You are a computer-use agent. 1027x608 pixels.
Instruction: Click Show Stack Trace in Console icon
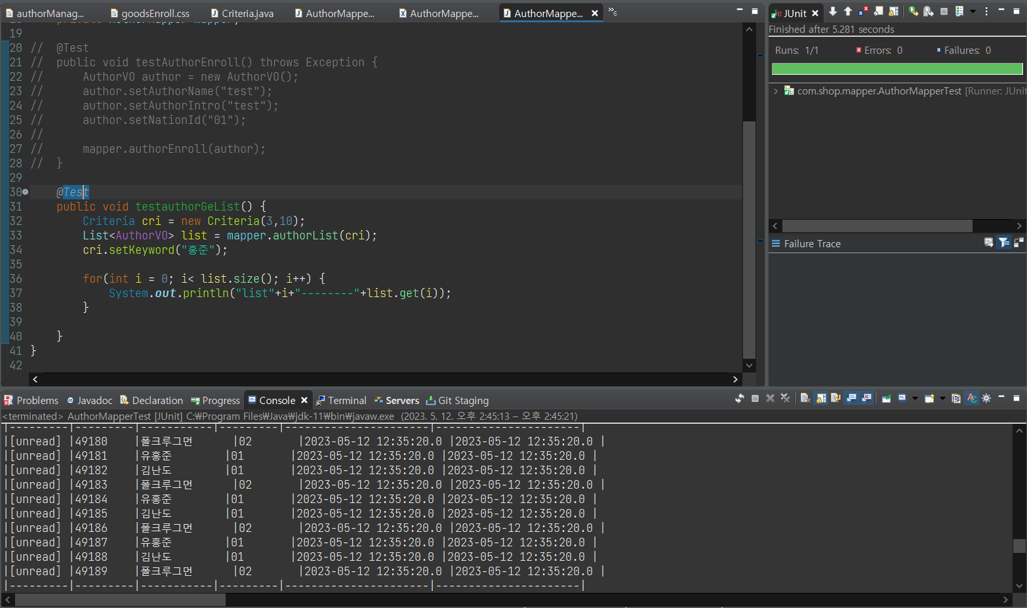click(x=989, y=243)
